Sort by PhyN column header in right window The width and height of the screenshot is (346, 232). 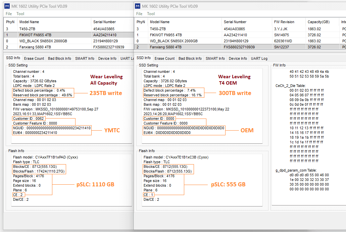[x=141, y=22]
